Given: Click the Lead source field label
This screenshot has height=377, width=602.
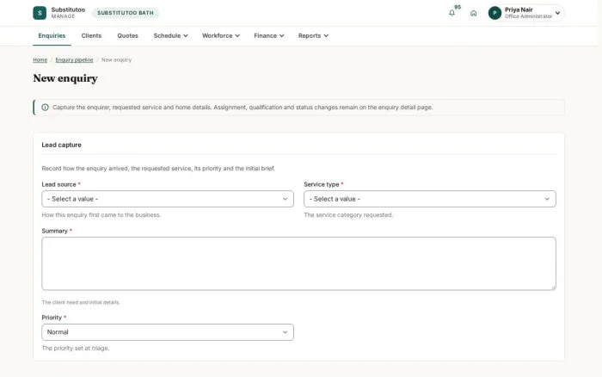Looking at the screenshot, I should coord(58,184).
